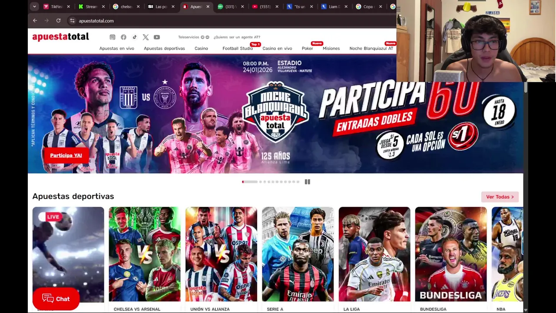Open Noche Blanquiazul AT menu item
Screen dimensions: 556x313
pos(371,48)
